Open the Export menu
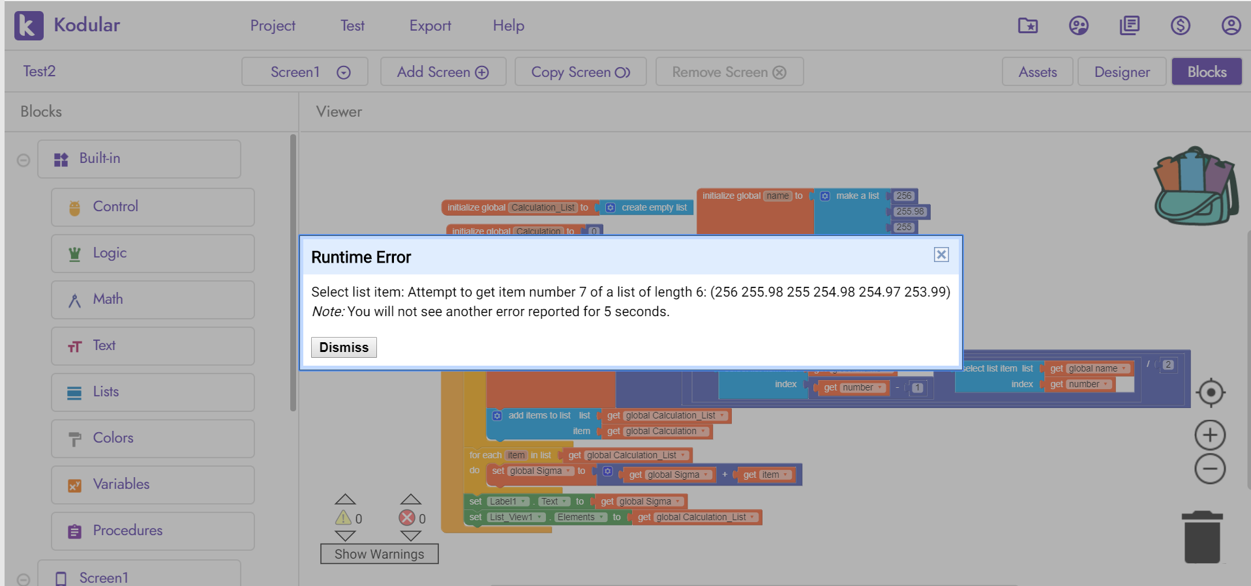The image size is (1251, 586). pos(430,25)
